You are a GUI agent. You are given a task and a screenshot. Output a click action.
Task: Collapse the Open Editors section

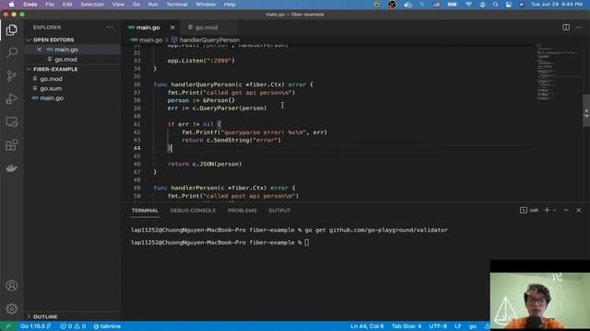pos(53,40)
